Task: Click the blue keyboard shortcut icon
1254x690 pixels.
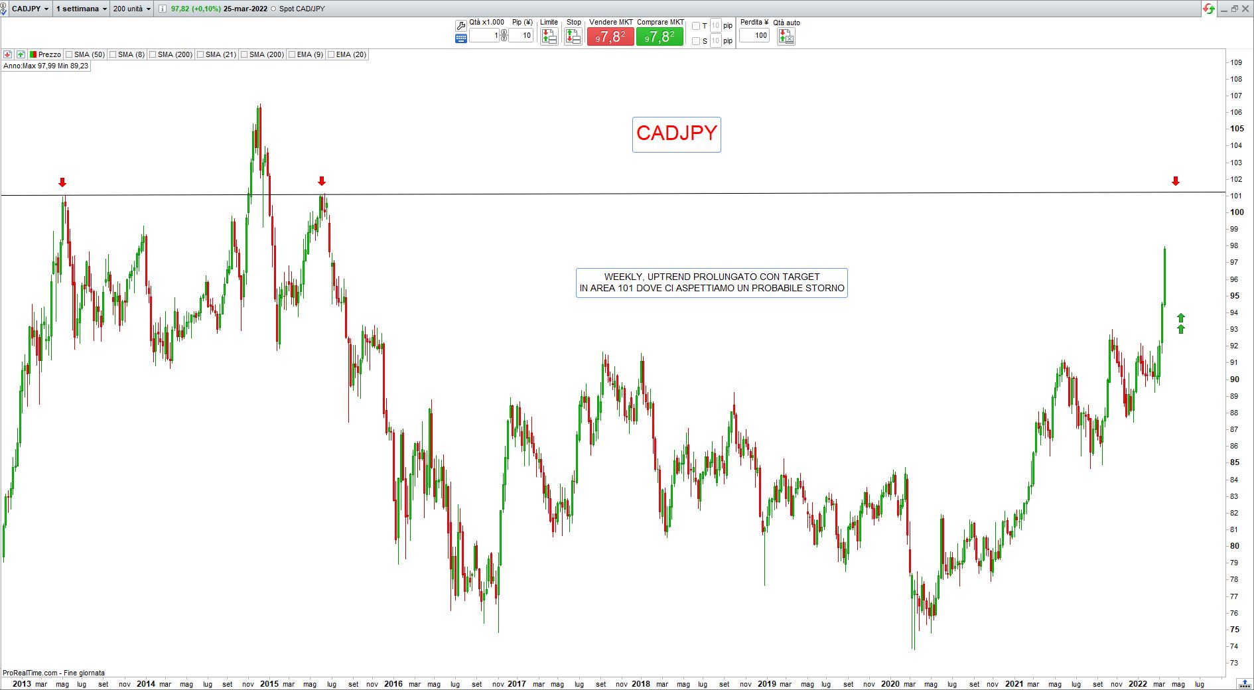Action: (460, 38)
